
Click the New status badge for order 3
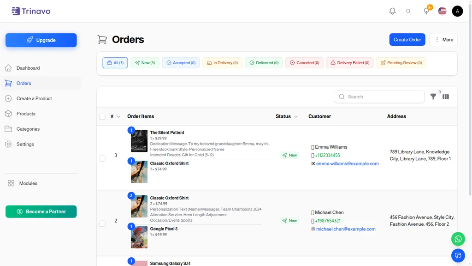(289, 155)
